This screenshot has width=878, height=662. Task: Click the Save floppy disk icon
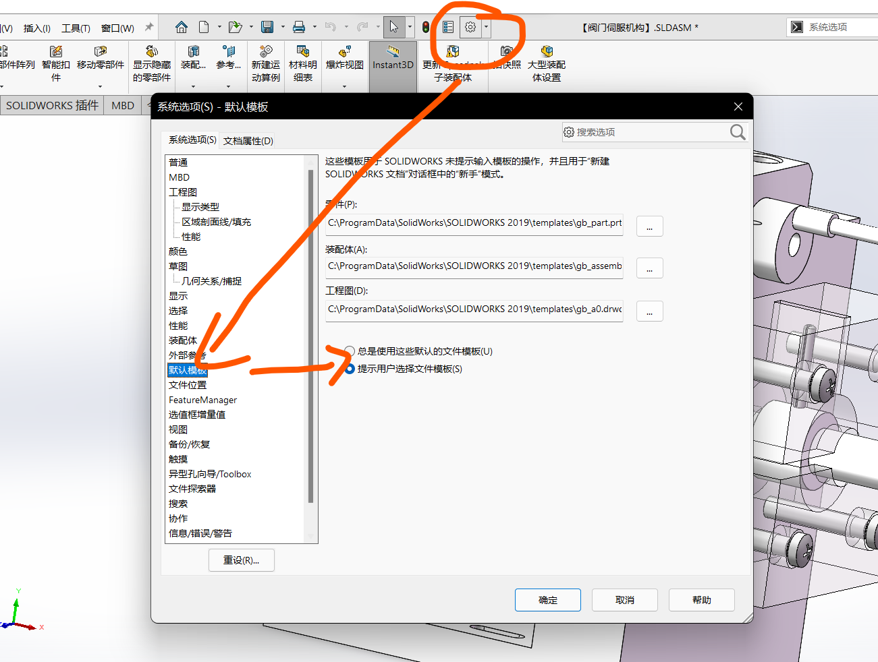(267, 27)
